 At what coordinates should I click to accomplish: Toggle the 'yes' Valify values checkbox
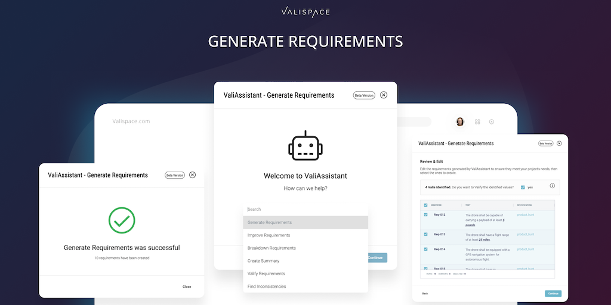point(523,187)
